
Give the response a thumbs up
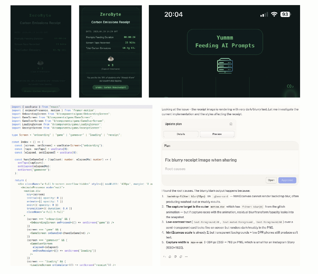coord(170,257)
